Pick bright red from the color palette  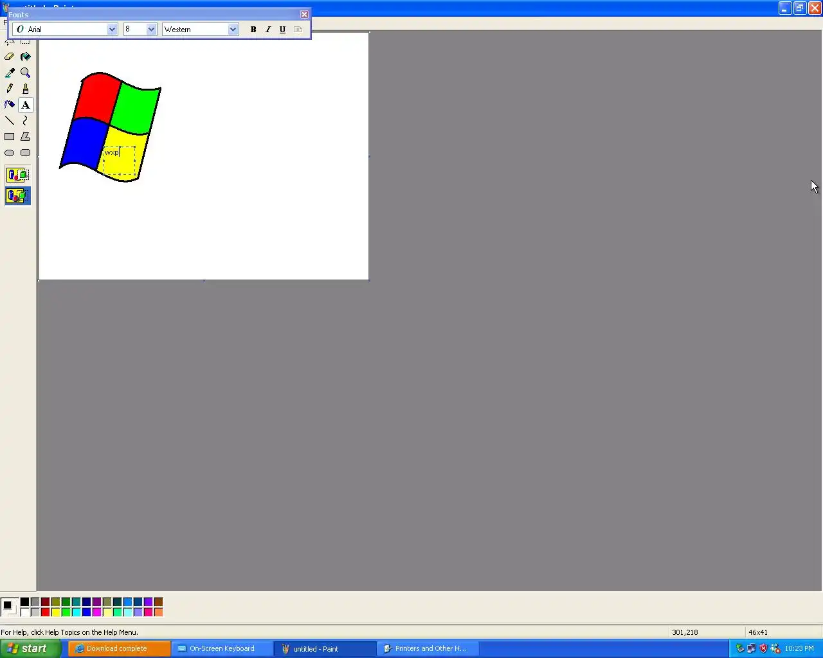pos(45,612)
